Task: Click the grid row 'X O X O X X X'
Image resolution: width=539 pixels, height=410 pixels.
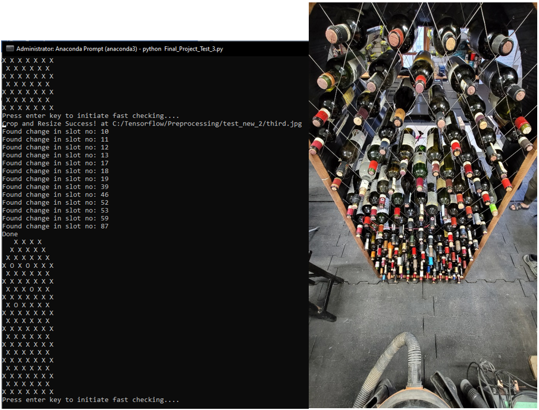Action: (28, 266)
